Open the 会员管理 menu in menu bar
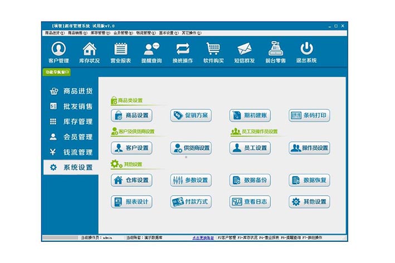 [123, 33]
